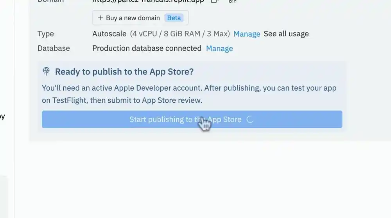The image size is (391, 218).
Task: Click the loading spinner in the publish button
Action: (x=250, y=120)
